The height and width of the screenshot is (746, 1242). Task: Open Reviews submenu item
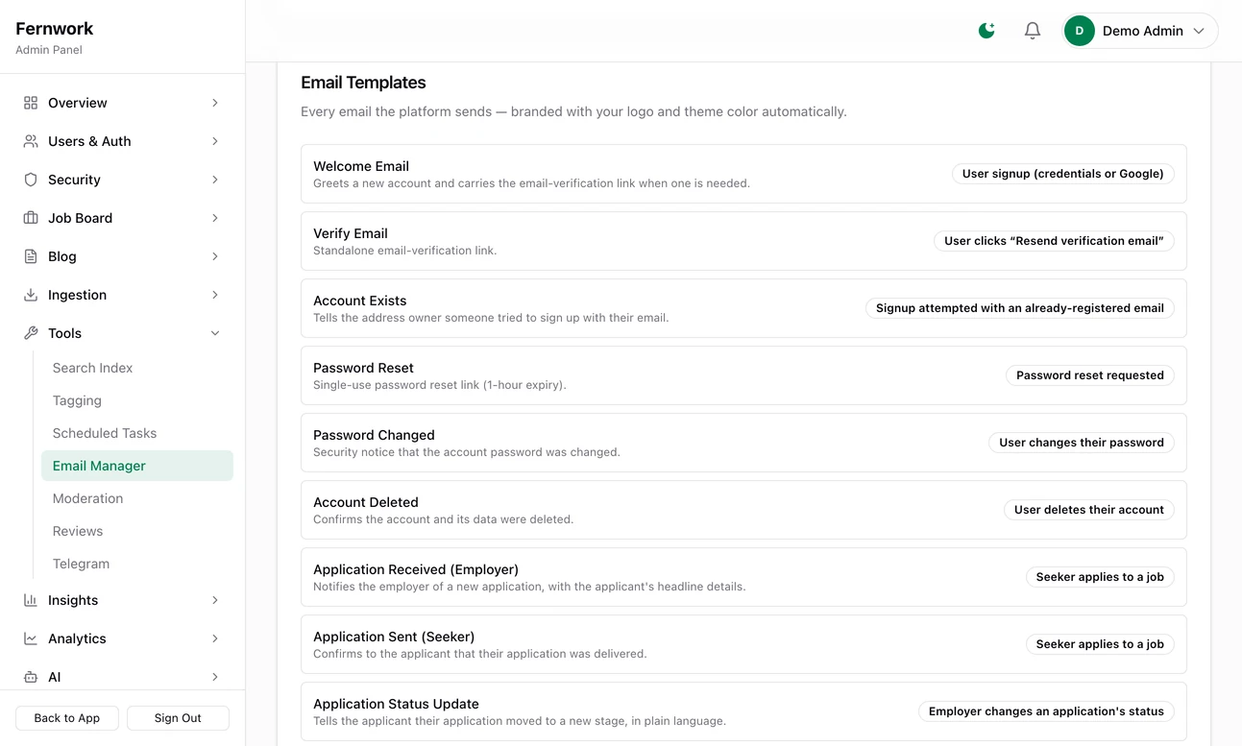tap(137, 531)
